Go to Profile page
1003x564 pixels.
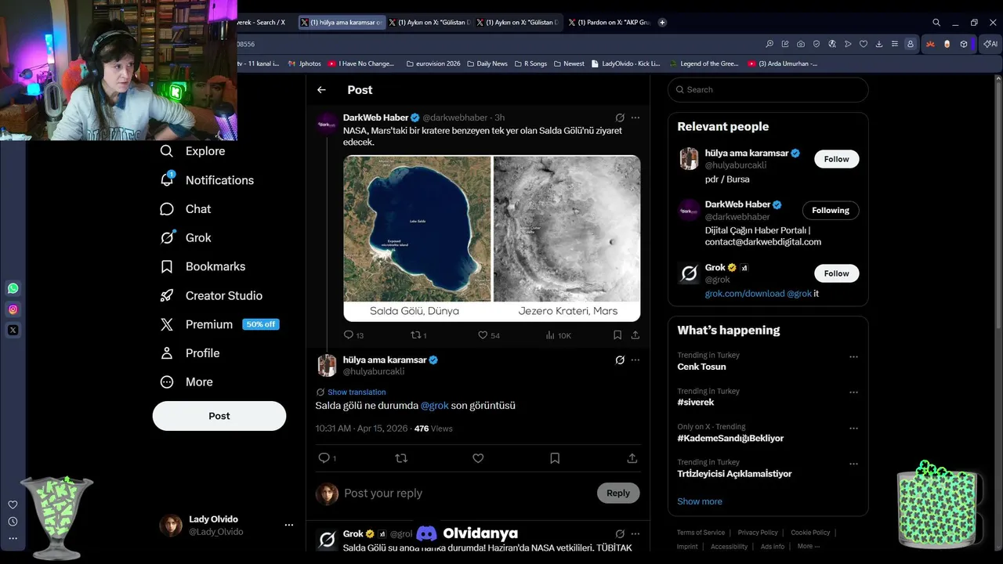click(x=190, y=353)
